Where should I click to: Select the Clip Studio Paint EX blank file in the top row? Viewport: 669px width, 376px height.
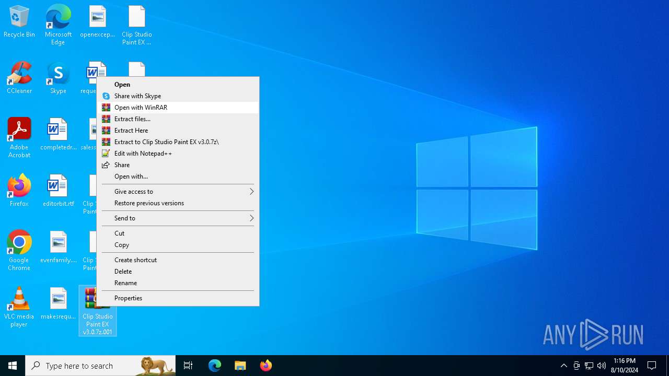[x=136, y=25]
